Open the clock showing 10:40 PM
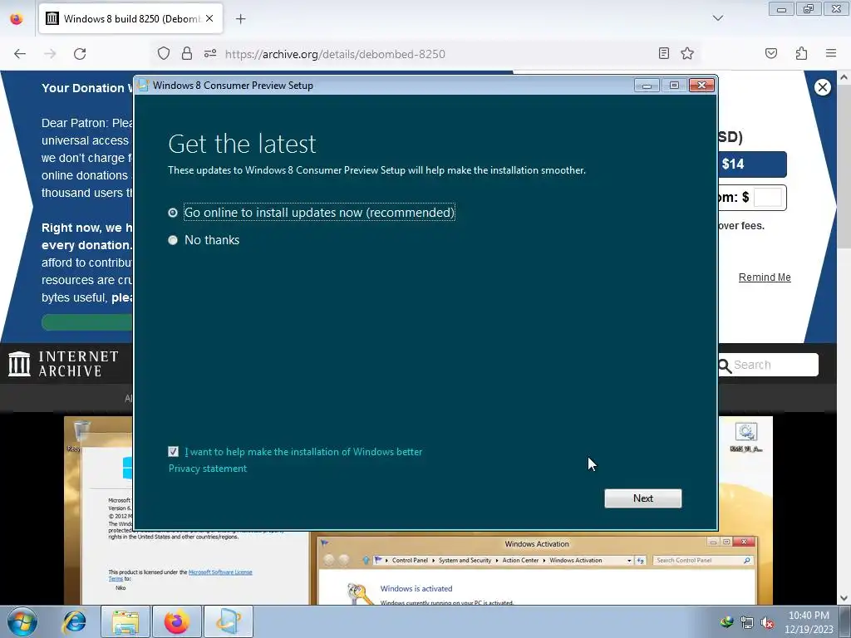Image resolution: width=851 pixels, height=638 pixels. [x=809, y=622]
